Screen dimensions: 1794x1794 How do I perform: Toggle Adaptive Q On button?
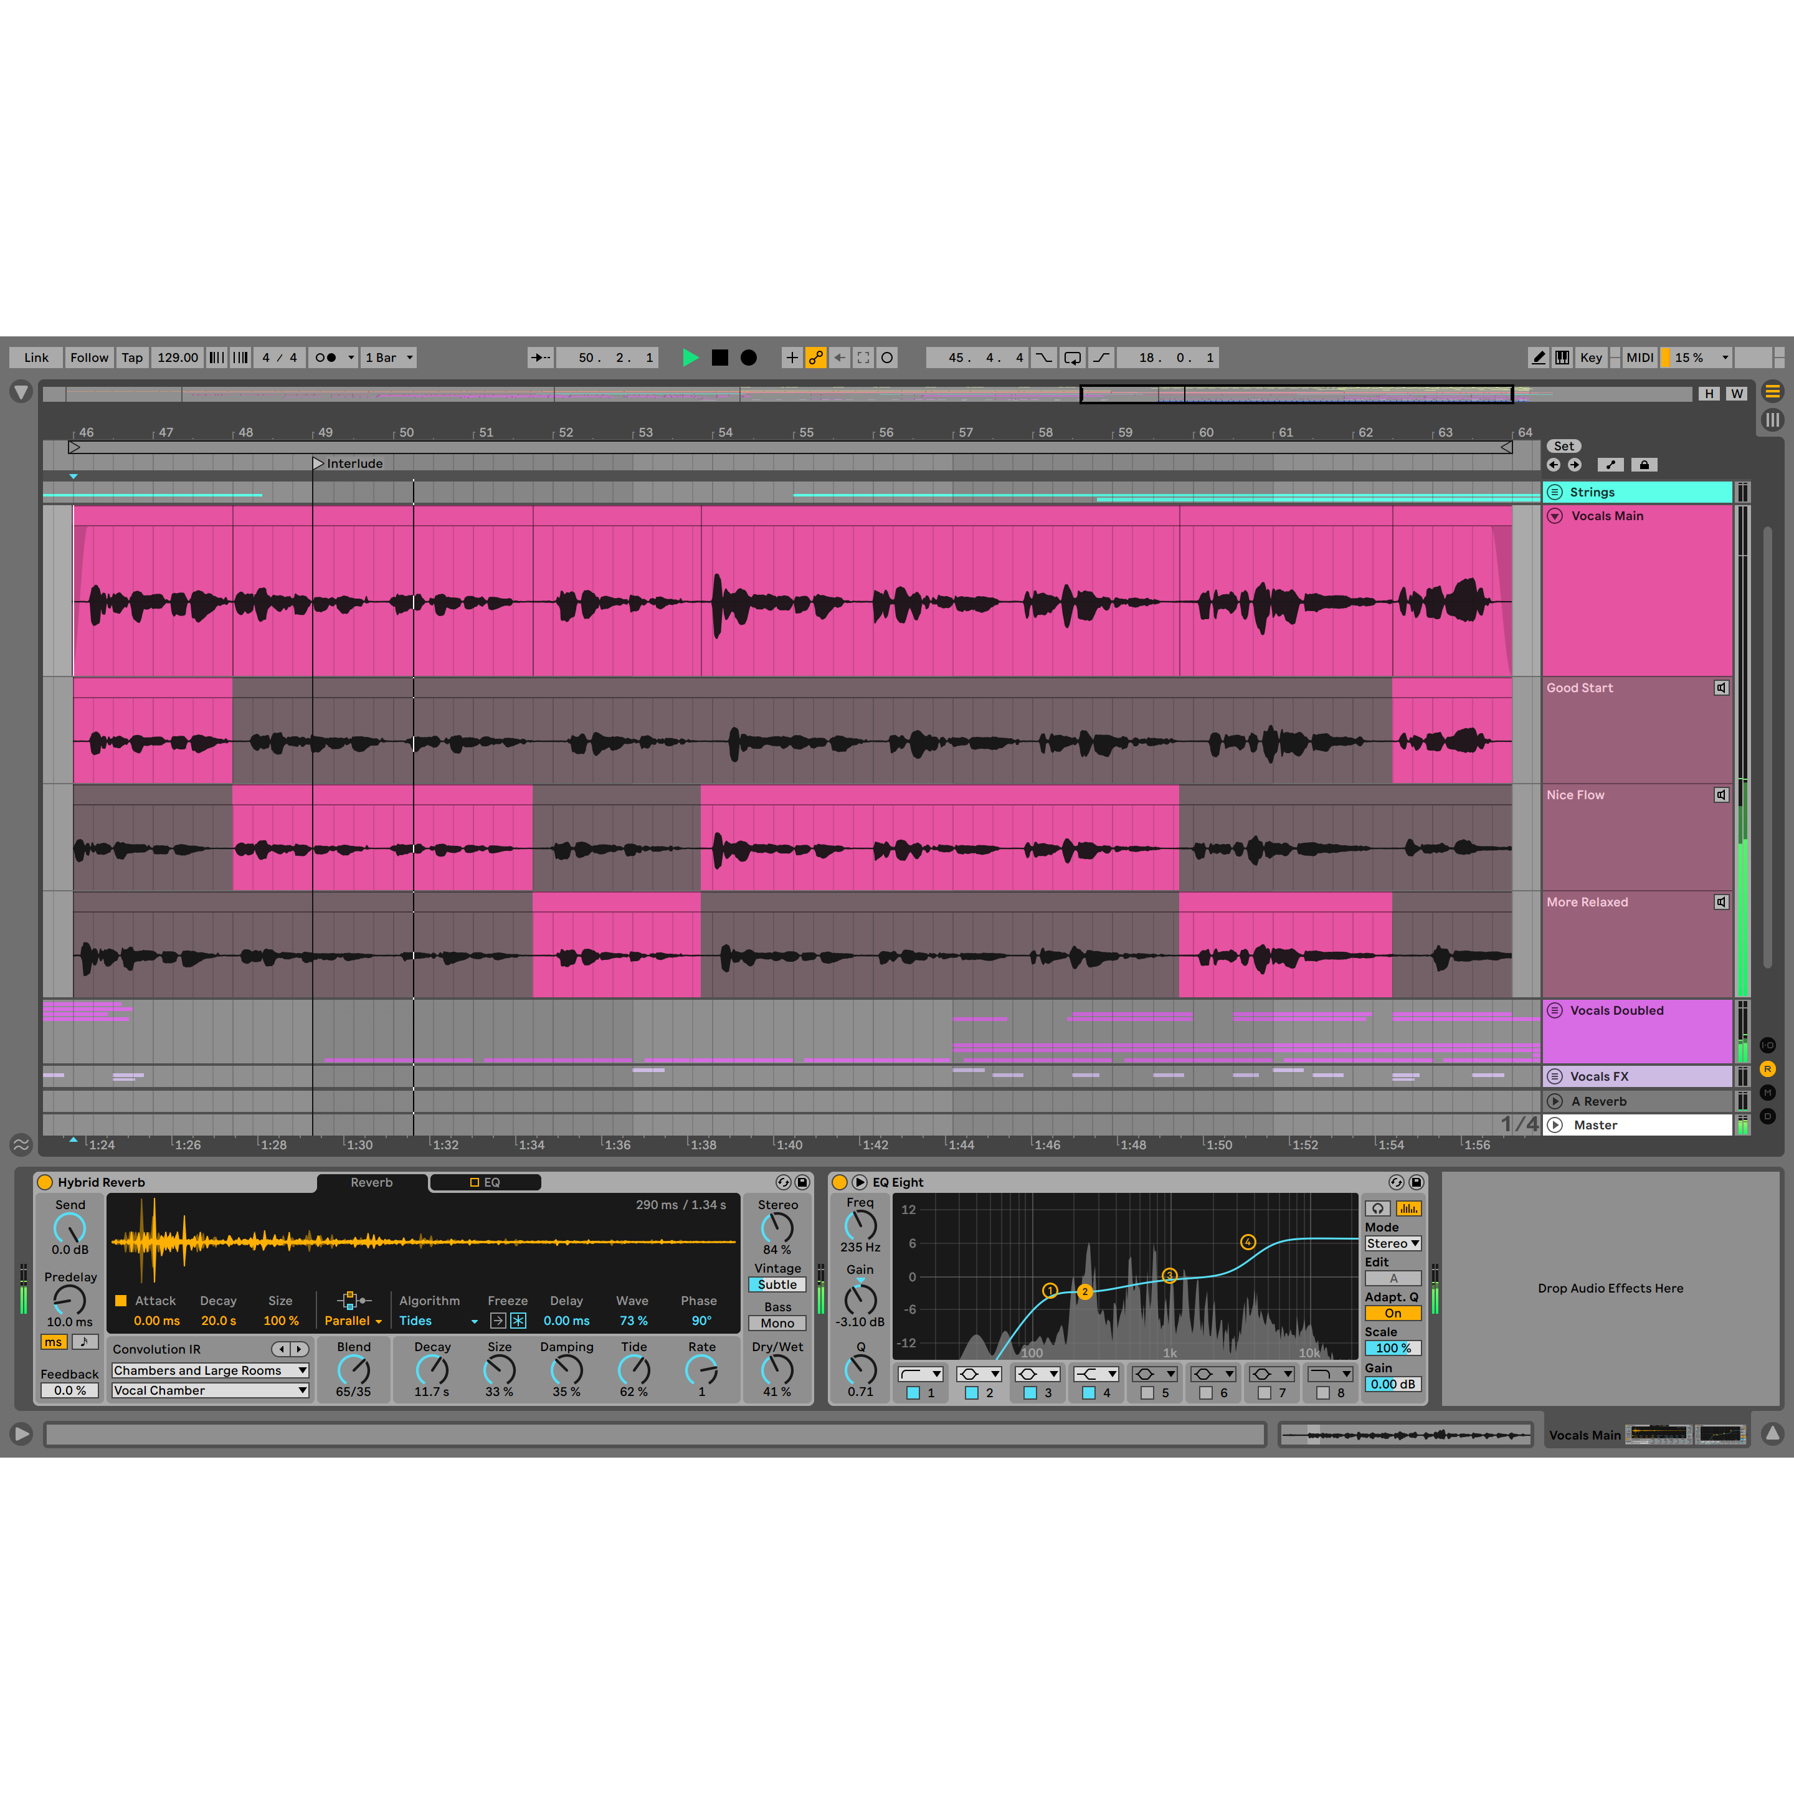[x=1392, y=1313]
